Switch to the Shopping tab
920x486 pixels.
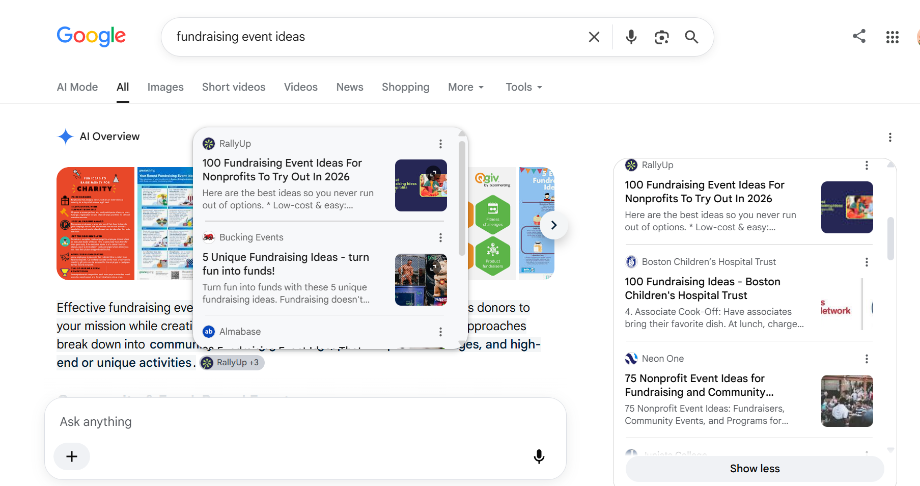pyautogui.click(x=406, y=87)
